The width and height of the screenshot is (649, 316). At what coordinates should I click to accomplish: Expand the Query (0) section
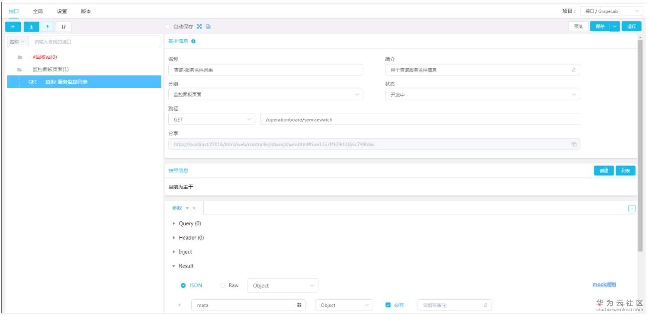174,223
